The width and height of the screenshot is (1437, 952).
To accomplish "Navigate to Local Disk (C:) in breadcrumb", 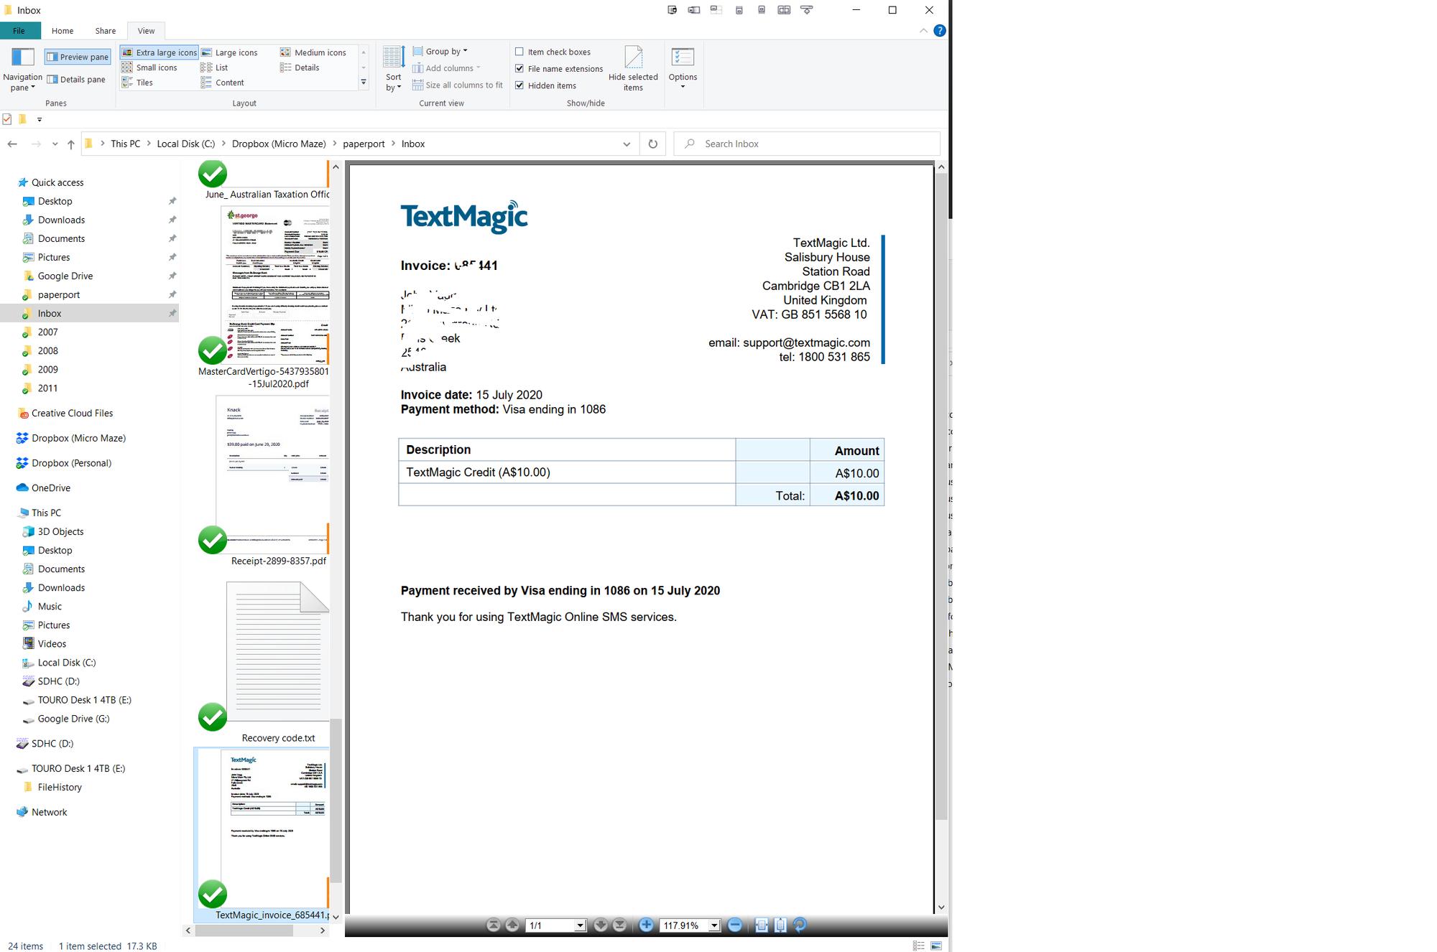I will [186, 144].
